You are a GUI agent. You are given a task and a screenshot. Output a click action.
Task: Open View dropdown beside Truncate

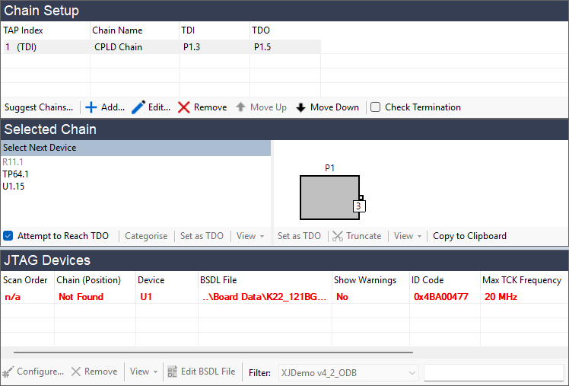pyautogui.click(x=407, y=236)
